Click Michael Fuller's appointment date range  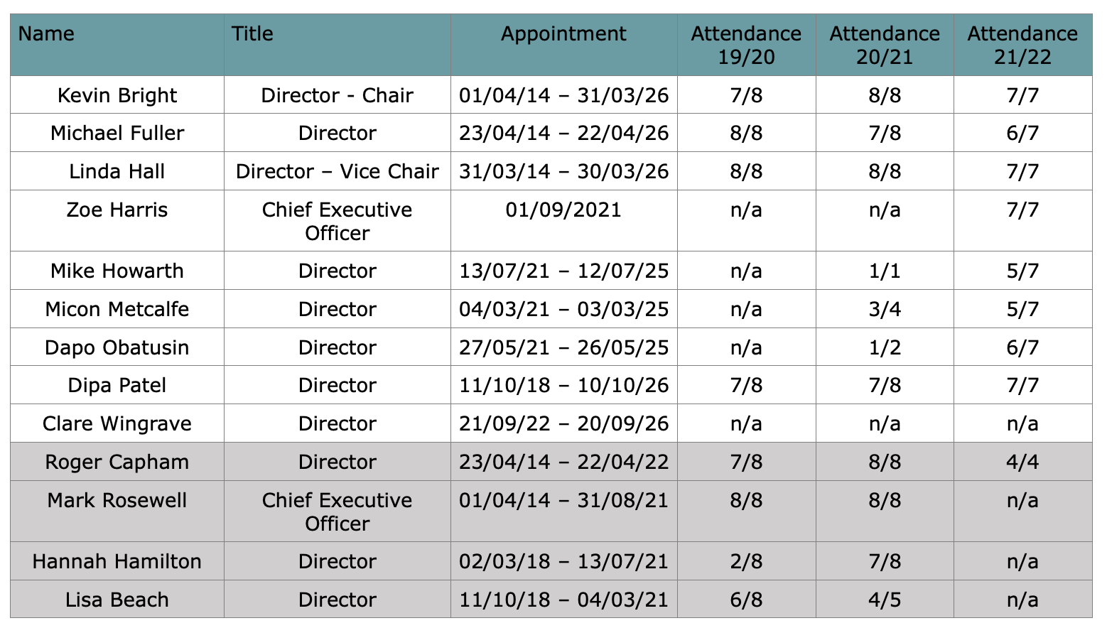coord(564,133)
